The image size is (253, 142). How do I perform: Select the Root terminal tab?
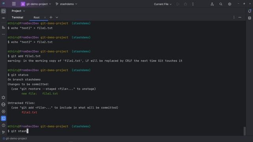point(36,17)
